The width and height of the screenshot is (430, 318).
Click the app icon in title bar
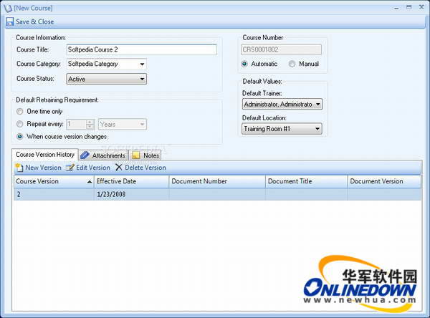7,7
